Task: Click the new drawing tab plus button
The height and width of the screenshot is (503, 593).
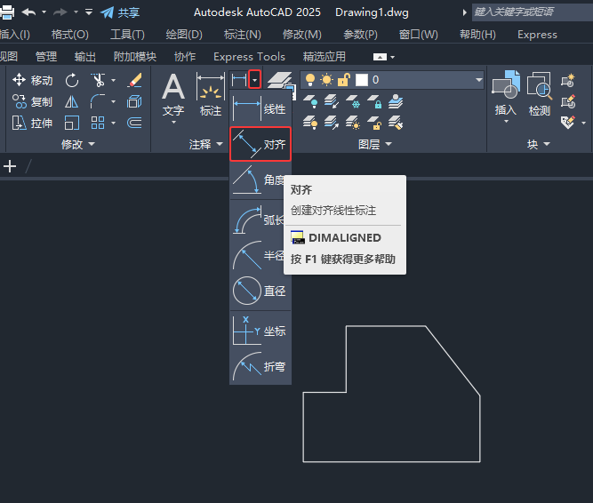Action: (10, 166)
